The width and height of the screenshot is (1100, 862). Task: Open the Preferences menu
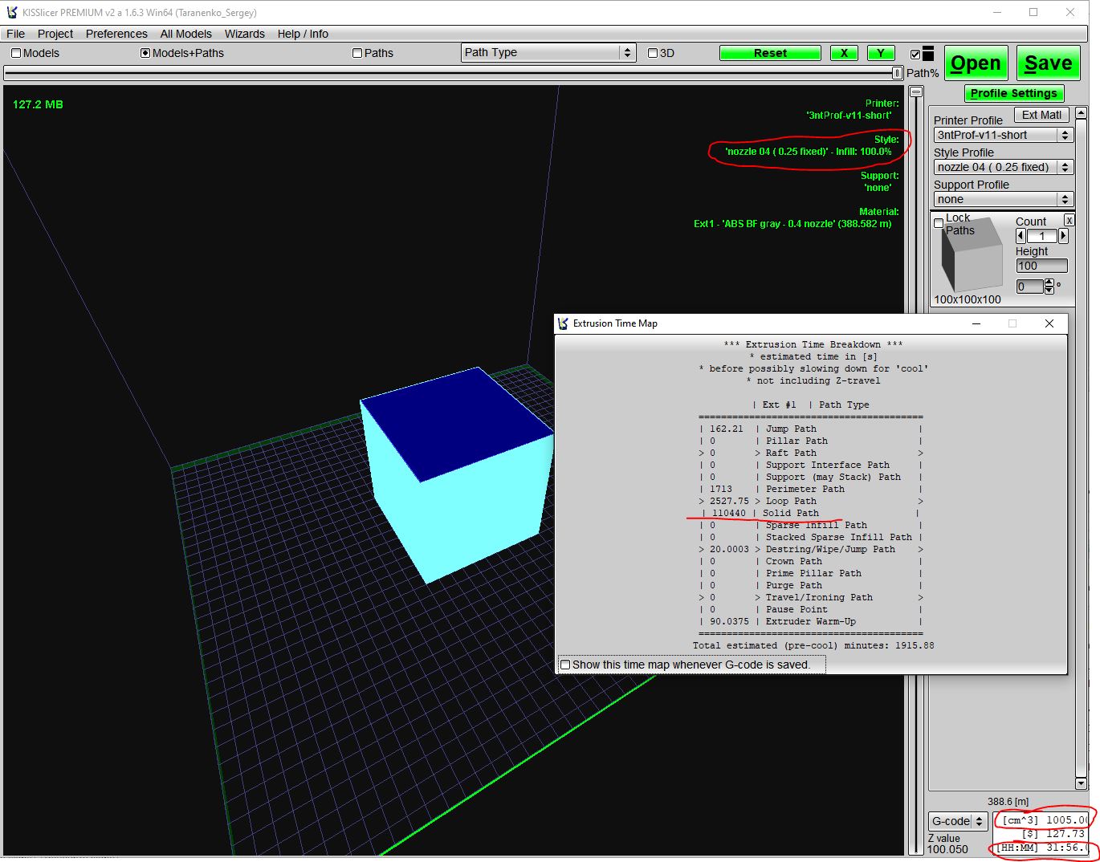point(116,34)
